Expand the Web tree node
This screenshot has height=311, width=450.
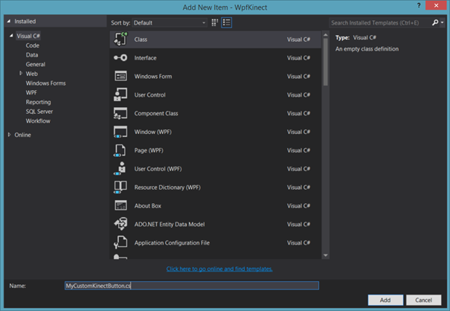[21, 74]
